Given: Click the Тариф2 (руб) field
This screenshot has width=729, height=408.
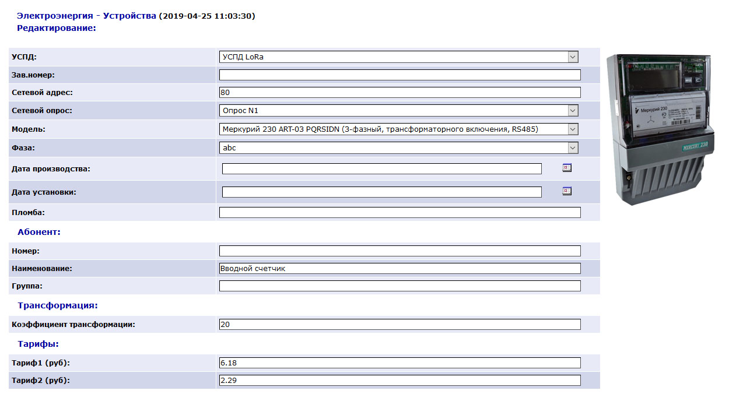Looking at the screenshot, I should 399,381.
